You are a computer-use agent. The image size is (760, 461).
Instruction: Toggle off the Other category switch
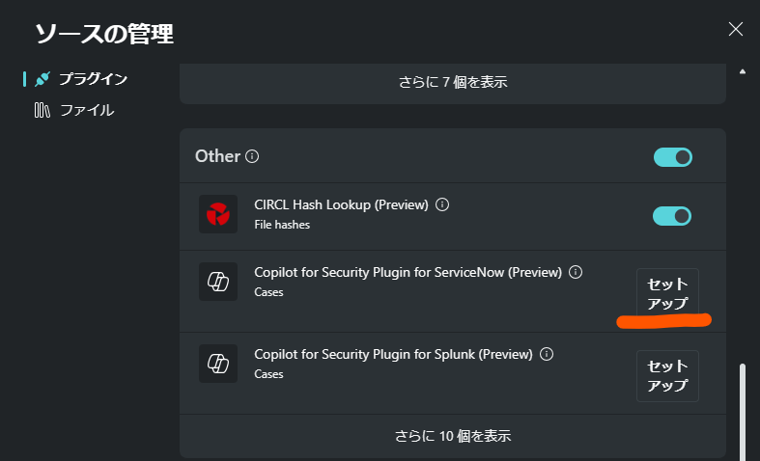(672, 157)
